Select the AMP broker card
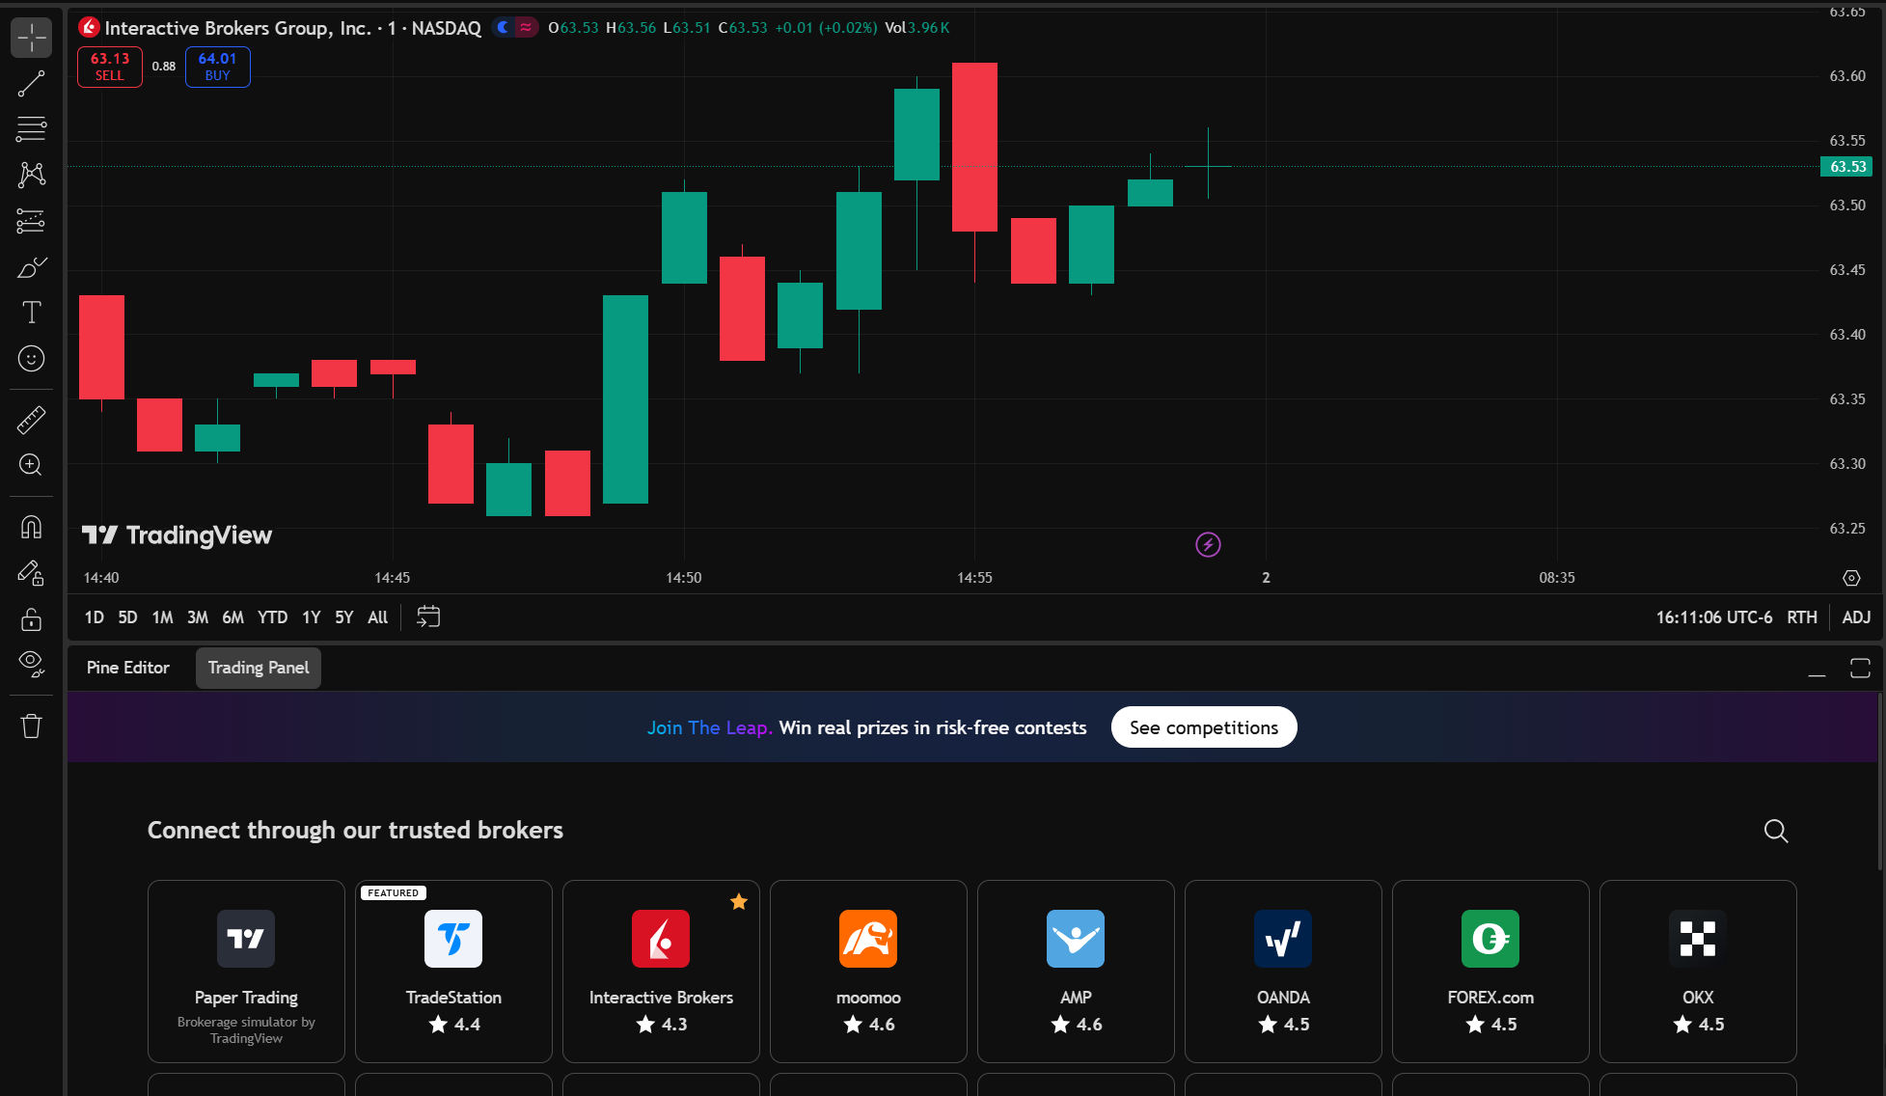 pyautogui.click(x=1076, y=972)
